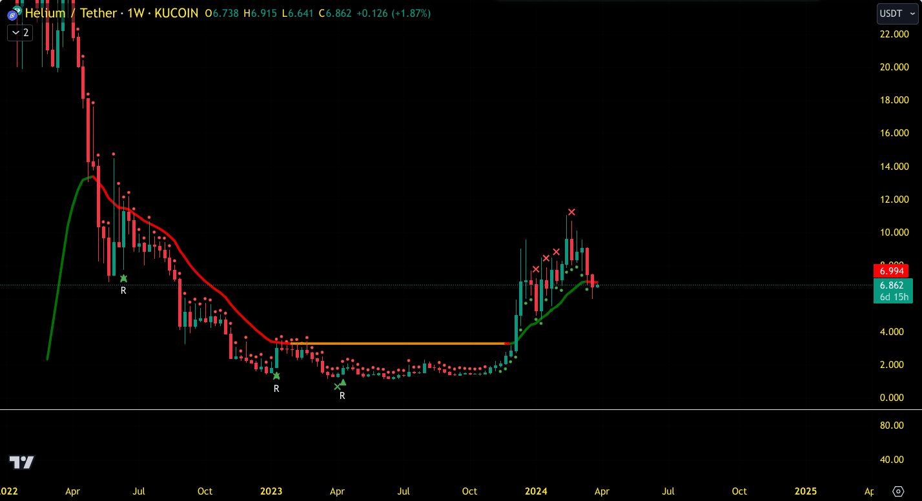
Task: Select the red 6.994 price label
Action: click(891, 271)
